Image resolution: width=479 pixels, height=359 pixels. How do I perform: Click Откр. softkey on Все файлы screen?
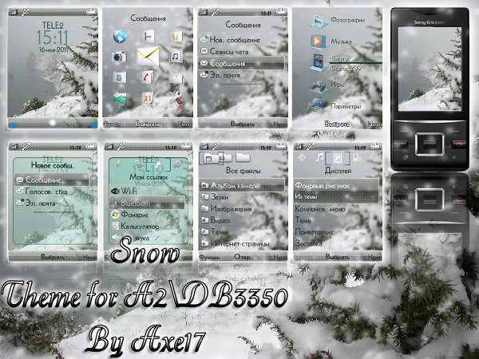243,257
